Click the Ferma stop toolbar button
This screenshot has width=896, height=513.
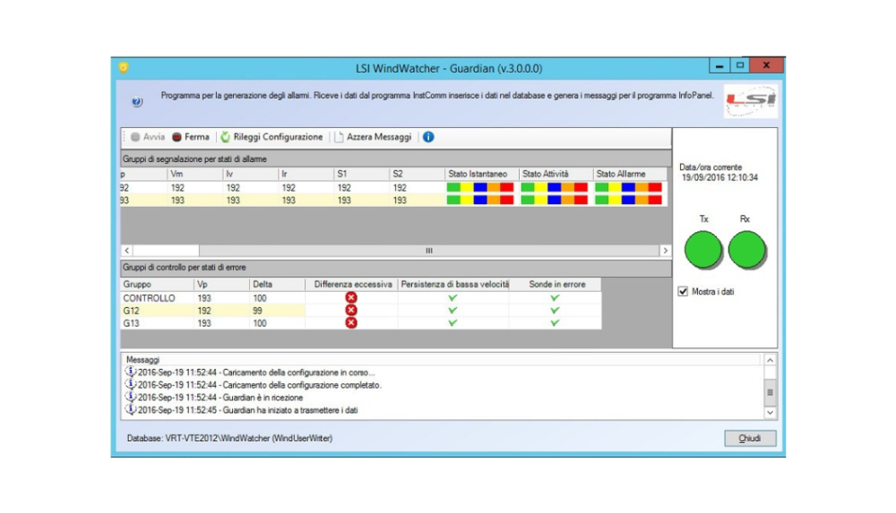pyautogui.click(x=190, y=137)
